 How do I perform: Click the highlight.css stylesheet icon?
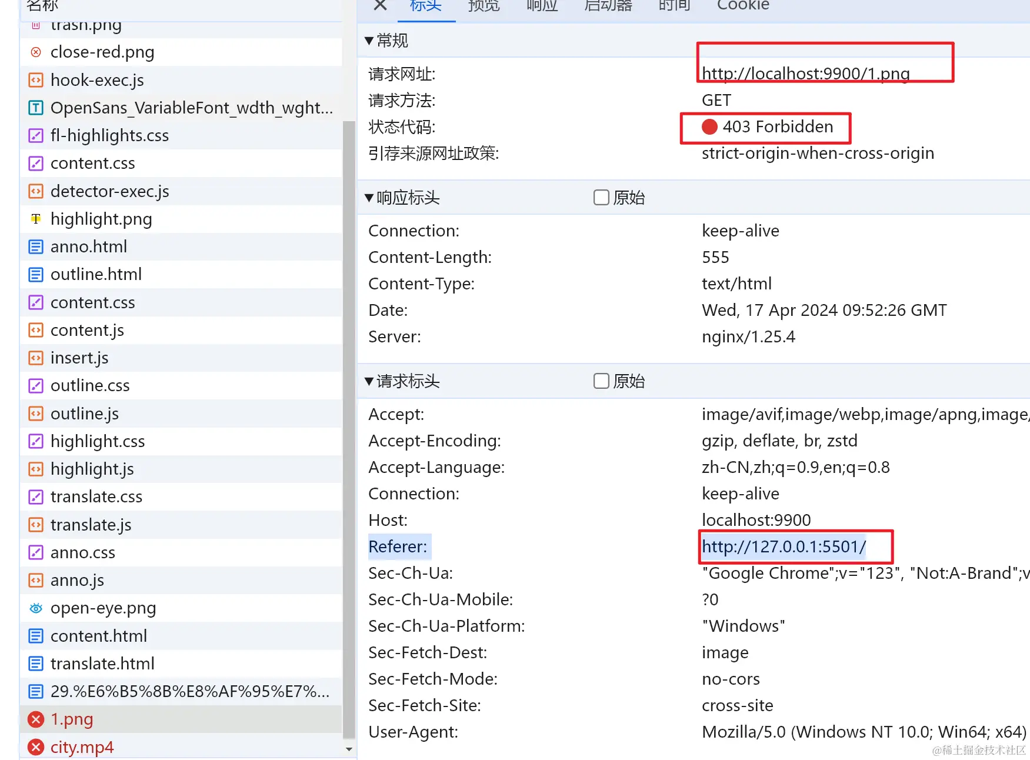[x=36, y=441]
